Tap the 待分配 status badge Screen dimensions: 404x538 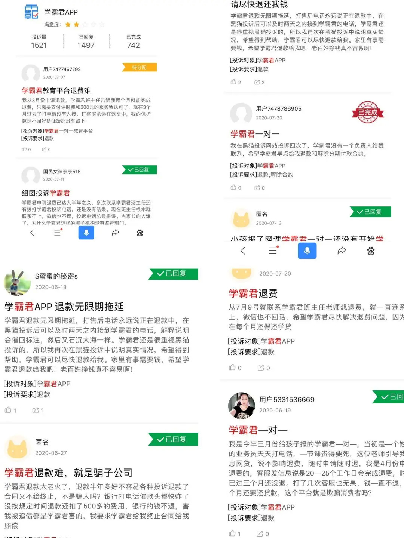140,67
